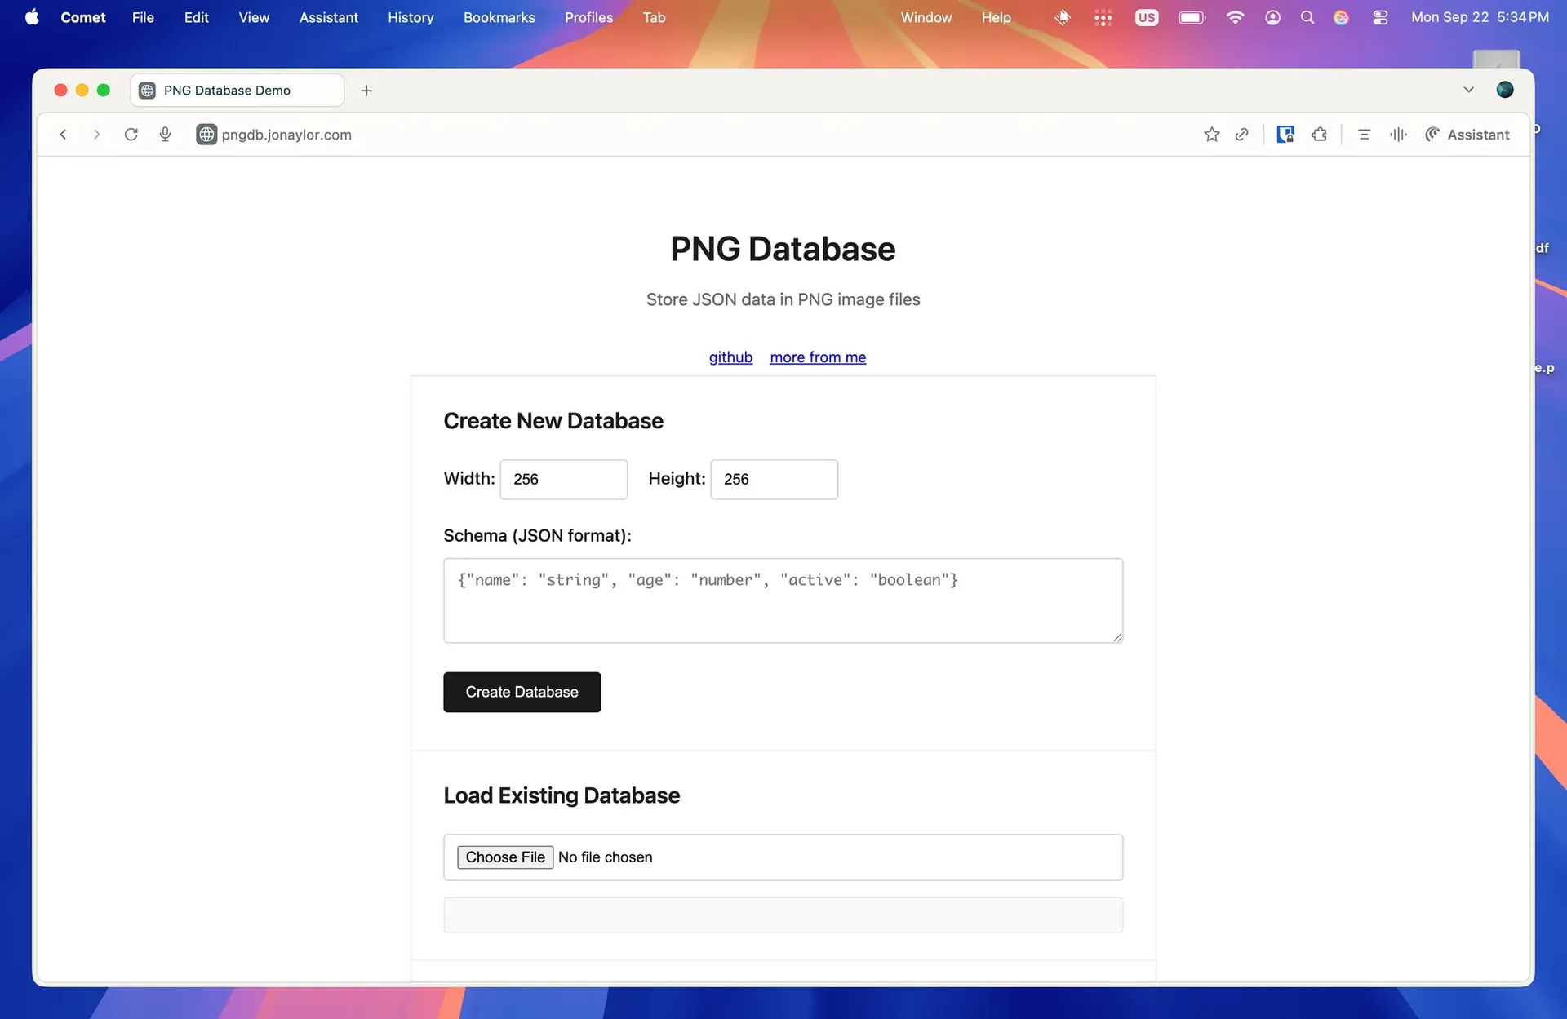Open the tab overview chevron dropdown

[1468, 90]
